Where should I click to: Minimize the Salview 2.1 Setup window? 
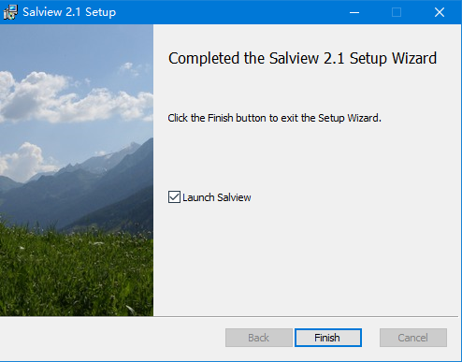pyautogui.click(x=354, y=12)
